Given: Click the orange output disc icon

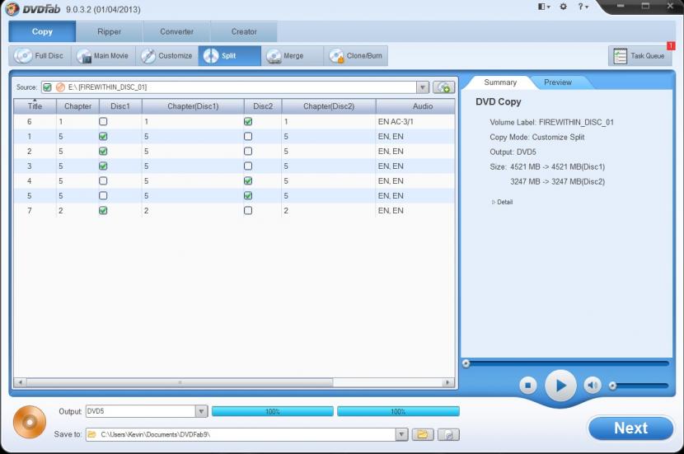Looking at the screenshot, I should click(x=30, y=422).
